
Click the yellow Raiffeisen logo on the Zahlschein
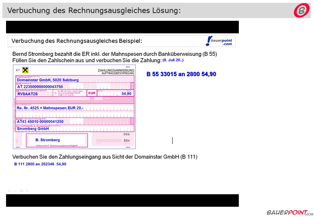pyautogui.click(x=25, y=70)
